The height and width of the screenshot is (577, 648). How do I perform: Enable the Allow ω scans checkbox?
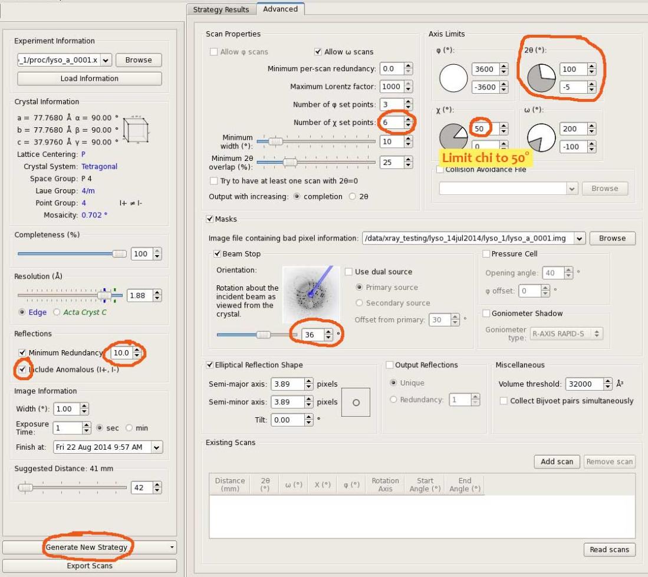(x=318, y=52)
